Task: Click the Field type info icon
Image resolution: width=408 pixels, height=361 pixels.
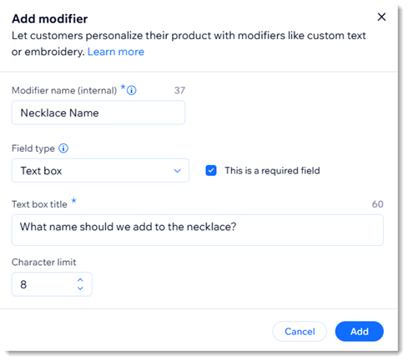Action: 63,148
